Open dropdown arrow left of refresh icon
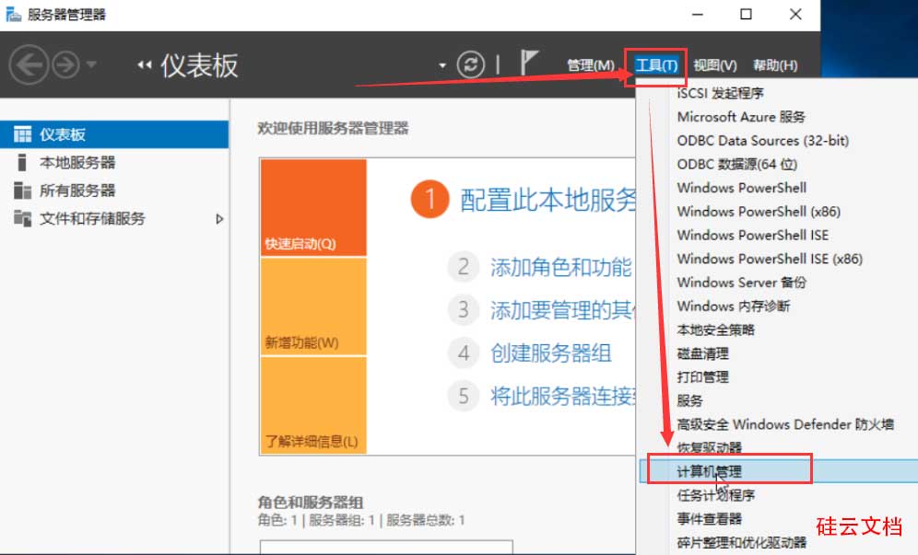The height and width of the screenshot is (555, 918). click(x=442, y=65)
